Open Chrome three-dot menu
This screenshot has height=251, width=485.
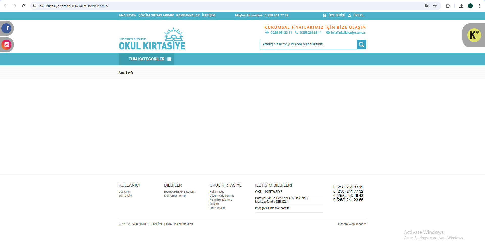[479, 6]
